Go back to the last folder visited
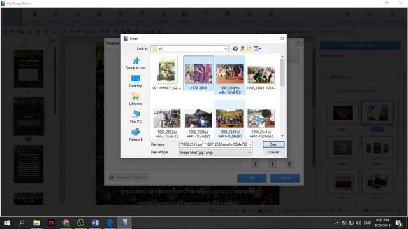This screenshot has width=408, height=229. pyautogui.click(x=235, y=48)
